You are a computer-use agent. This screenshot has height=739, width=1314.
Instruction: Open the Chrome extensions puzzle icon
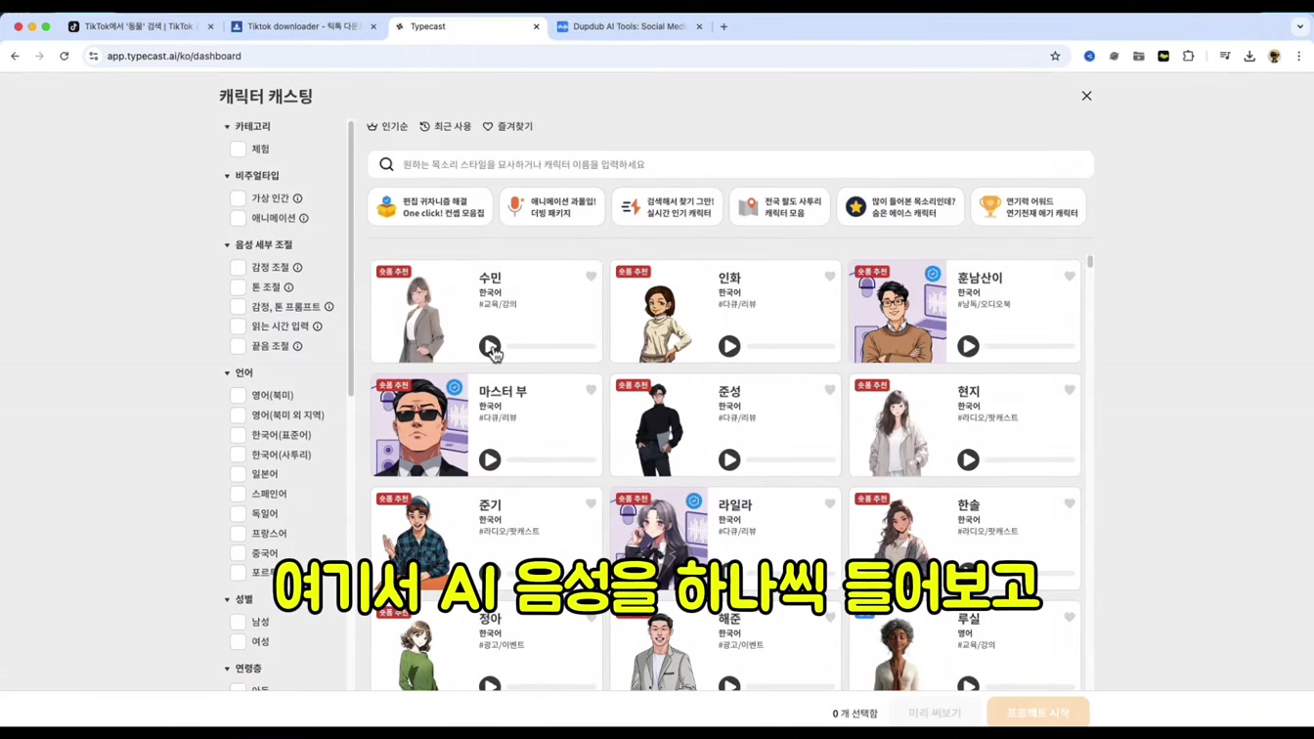[x=1189, y=56]
